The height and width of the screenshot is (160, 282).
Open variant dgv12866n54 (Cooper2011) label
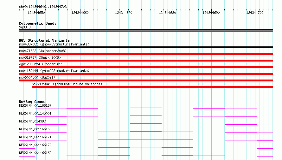pyautogui.click(x=42, y=64)
